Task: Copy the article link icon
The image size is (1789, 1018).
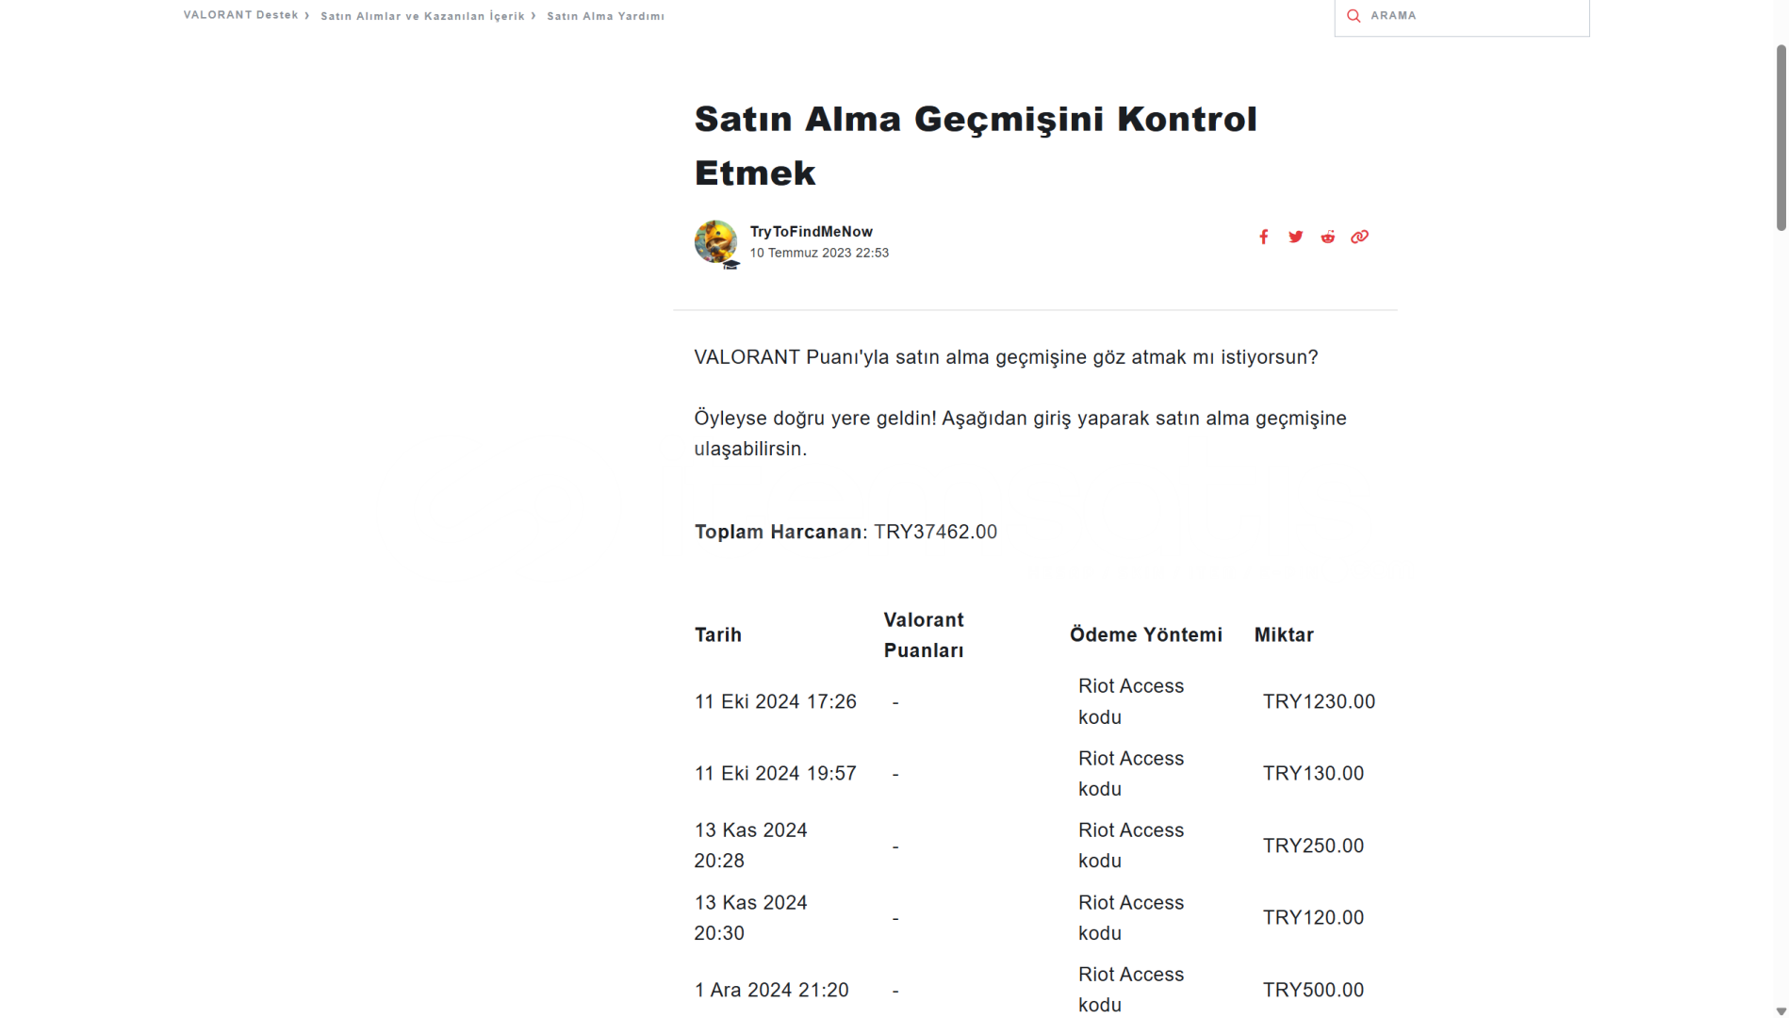Action: click(x=1359, y=237)
